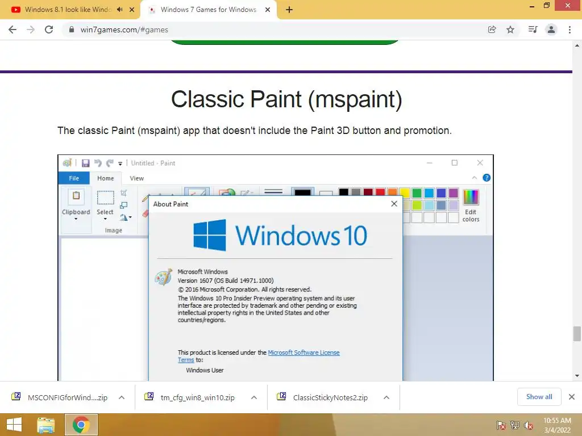The height and width of the screenshot is (436, 582).
Task: Click the Paint undo arrow icon
Action: 98,163
